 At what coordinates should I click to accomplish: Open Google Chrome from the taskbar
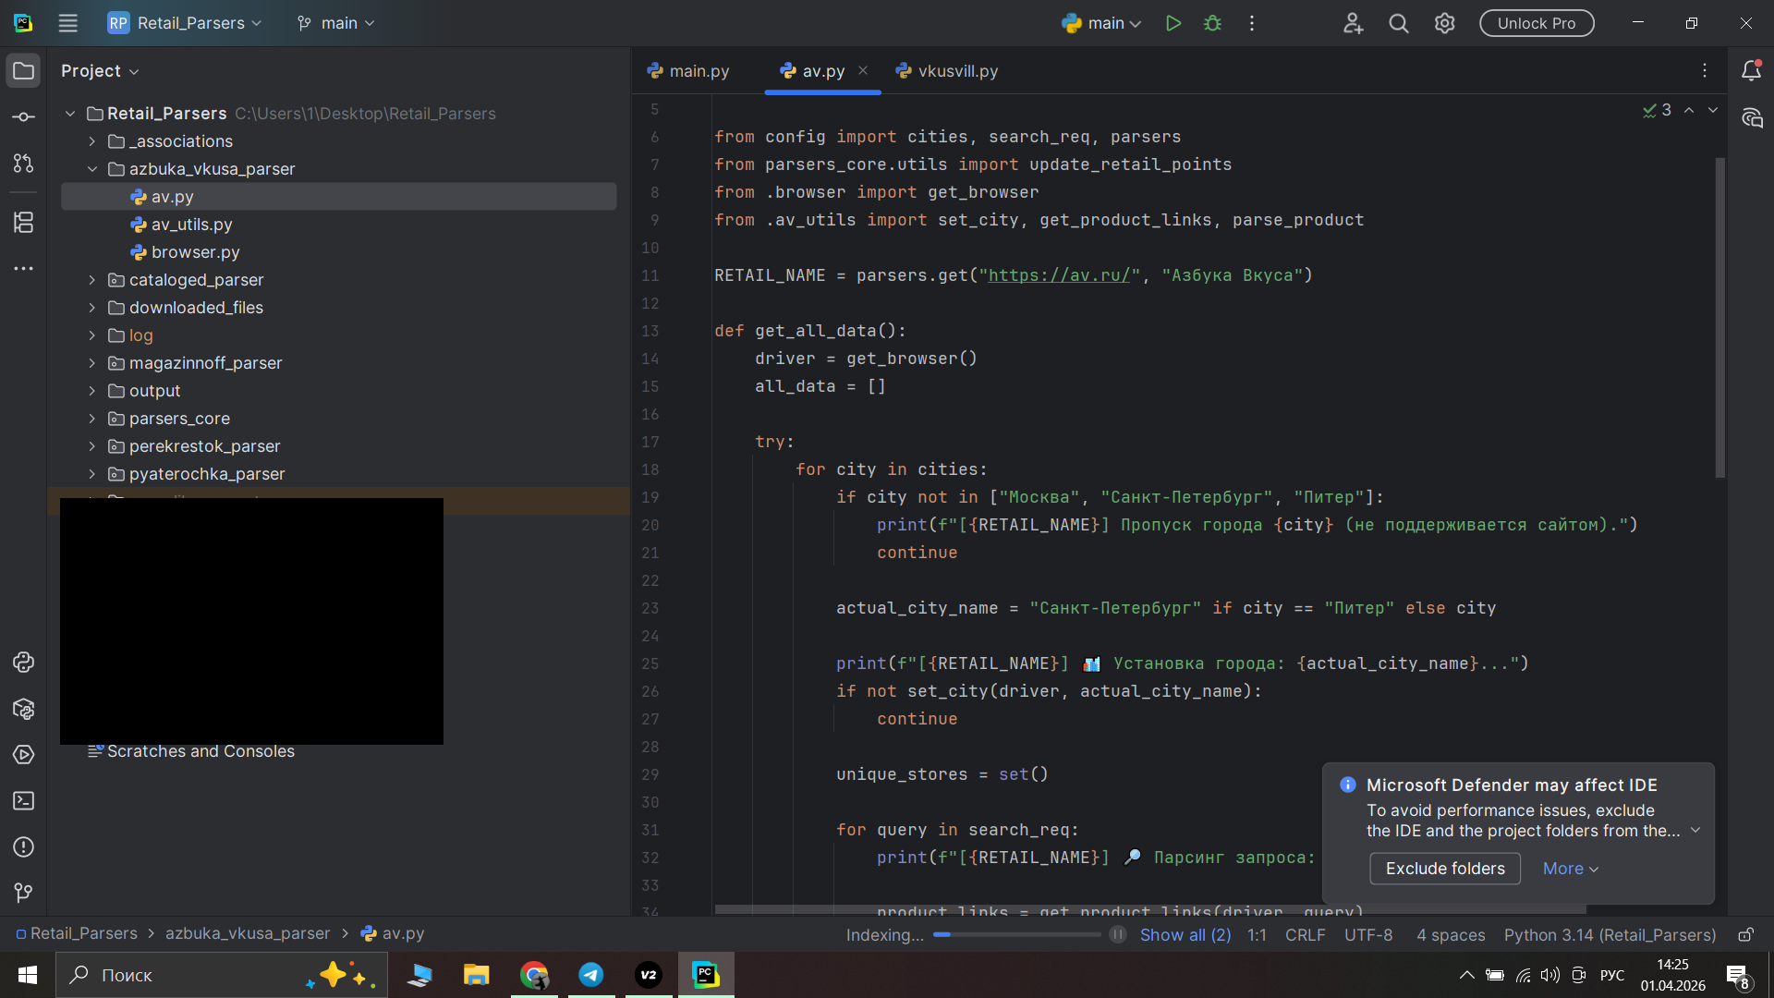[x=534, y=975]
